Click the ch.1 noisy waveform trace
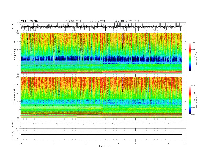The height and width of the screenshot is (161, 208). tap(101, 27)
